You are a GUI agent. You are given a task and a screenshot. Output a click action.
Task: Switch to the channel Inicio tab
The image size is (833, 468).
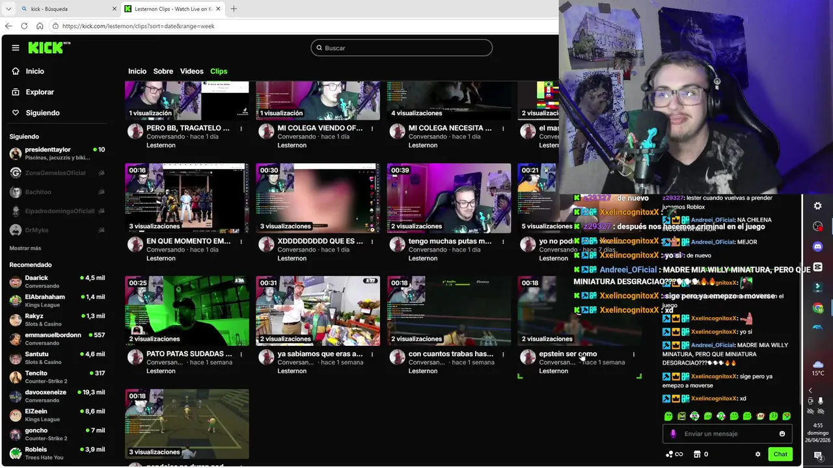137,71
